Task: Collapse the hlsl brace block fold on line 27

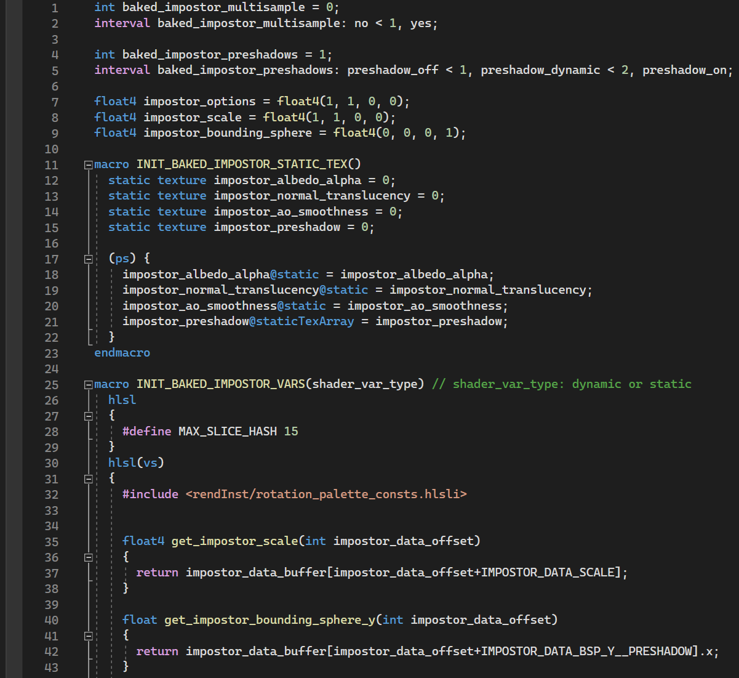Action: pos(88,416)
